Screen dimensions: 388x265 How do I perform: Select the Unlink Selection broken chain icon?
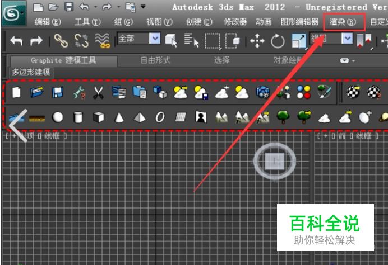[81, 41]
